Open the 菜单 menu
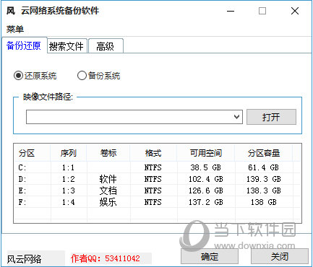This screenshot has height=267, width=313. (15, 29)
